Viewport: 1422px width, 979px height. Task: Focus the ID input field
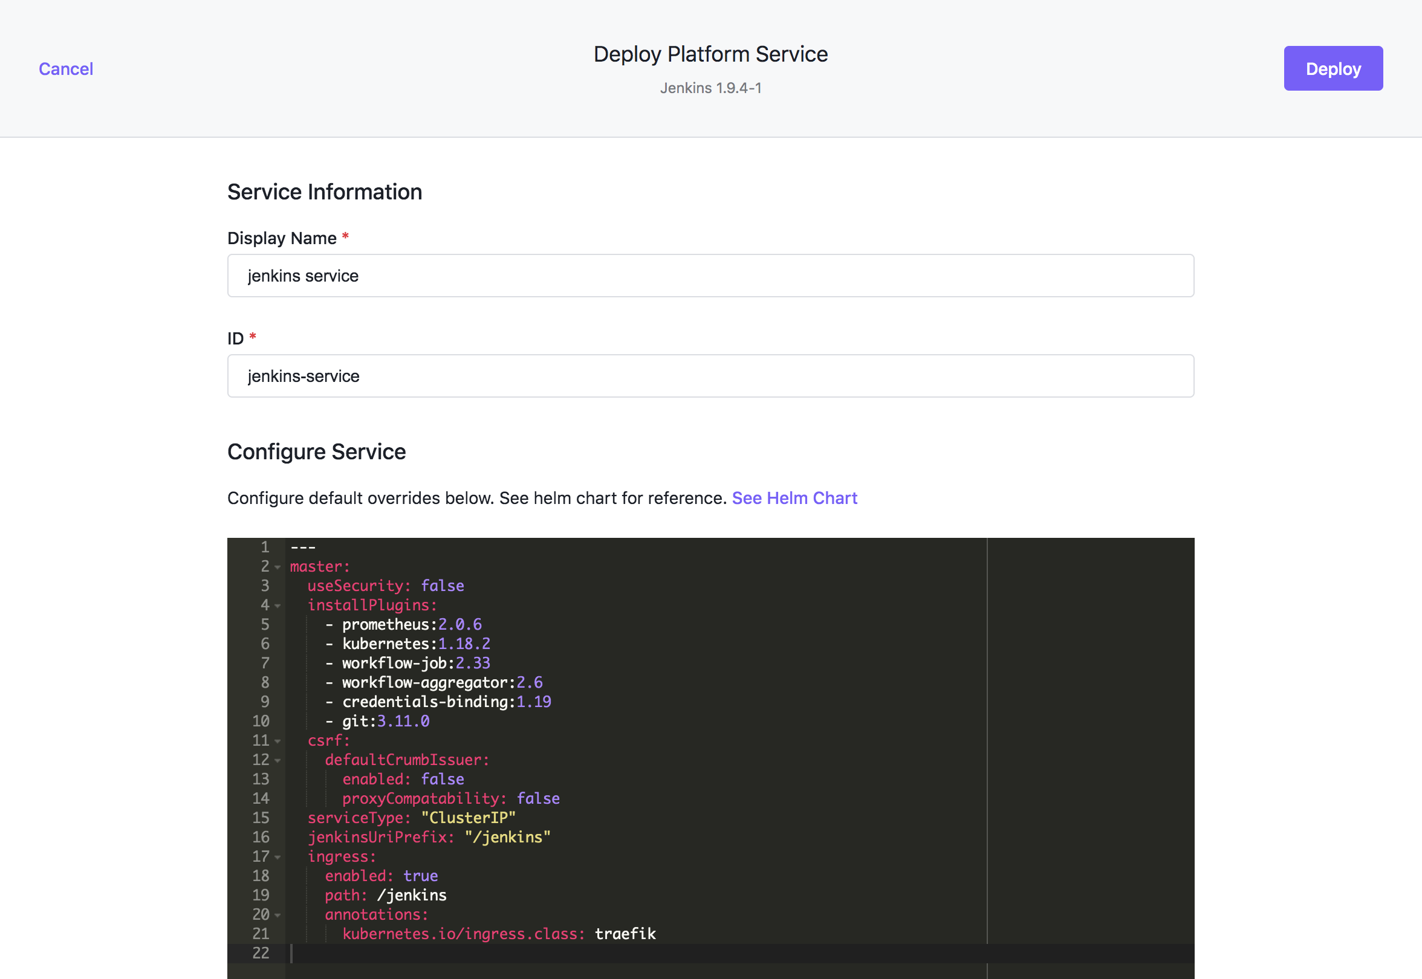(710, 376)
